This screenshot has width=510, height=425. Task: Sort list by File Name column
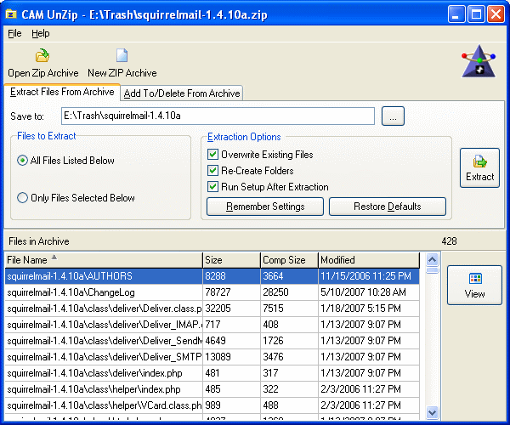pos(104,260)
